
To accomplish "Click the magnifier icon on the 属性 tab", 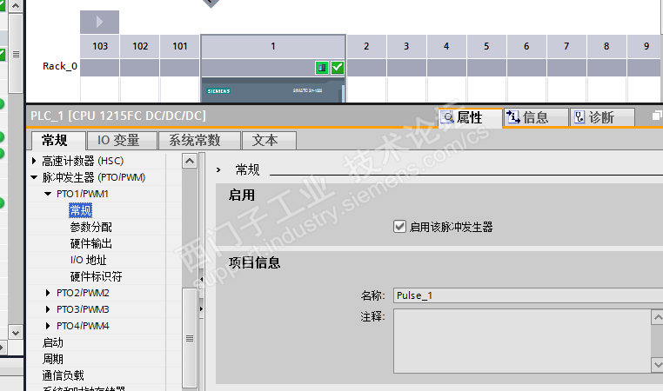I will [448, 117].
